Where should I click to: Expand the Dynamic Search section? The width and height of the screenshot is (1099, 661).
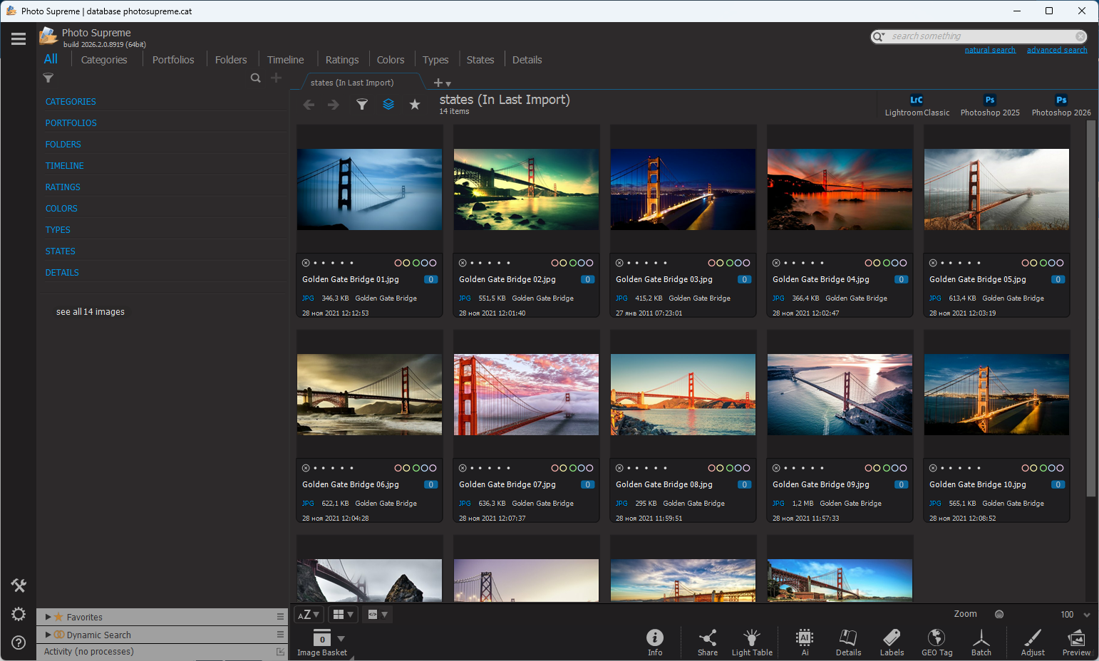click(x=48, y=635)
